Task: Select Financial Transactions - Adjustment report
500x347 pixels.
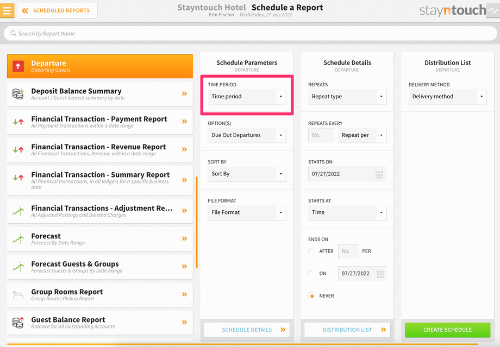Action: coord(100,211)
